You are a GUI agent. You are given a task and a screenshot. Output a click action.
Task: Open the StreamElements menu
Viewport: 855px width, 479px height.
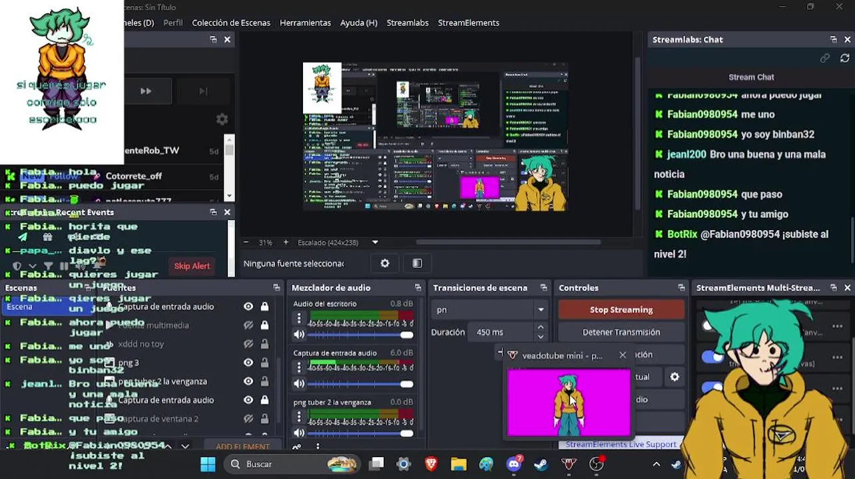pos(469,23)
